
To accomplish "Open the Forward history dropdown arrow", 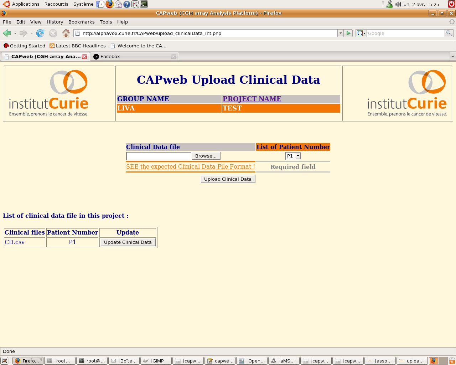I will [x=32, y=33].
